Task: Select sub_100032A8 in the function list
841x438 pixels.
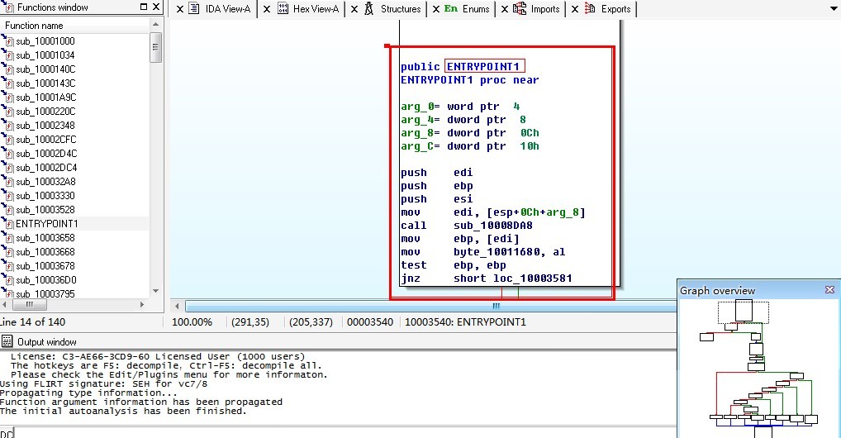Action: (x=45, y=182)
